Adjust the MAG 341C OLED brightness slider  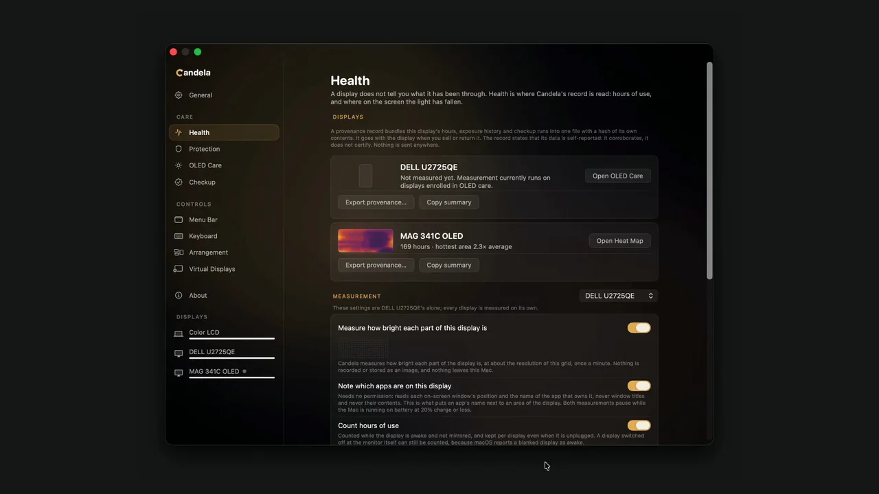[x=232, y=377]
